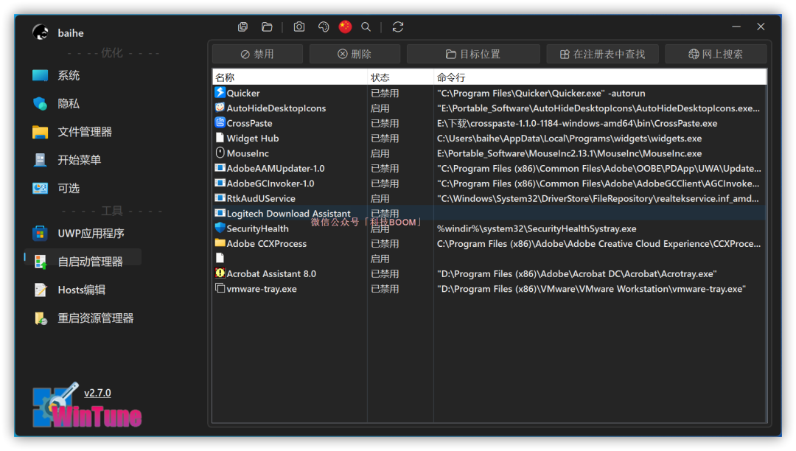Viewport: 796px width, 451px height.
Task: Select 文件管理器 in sidebar
Action: (x=71, y=132)
